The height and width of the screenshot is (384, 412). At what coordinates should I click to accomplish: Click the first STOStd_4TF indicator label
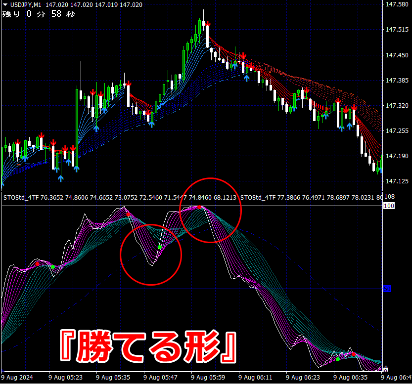21,198
